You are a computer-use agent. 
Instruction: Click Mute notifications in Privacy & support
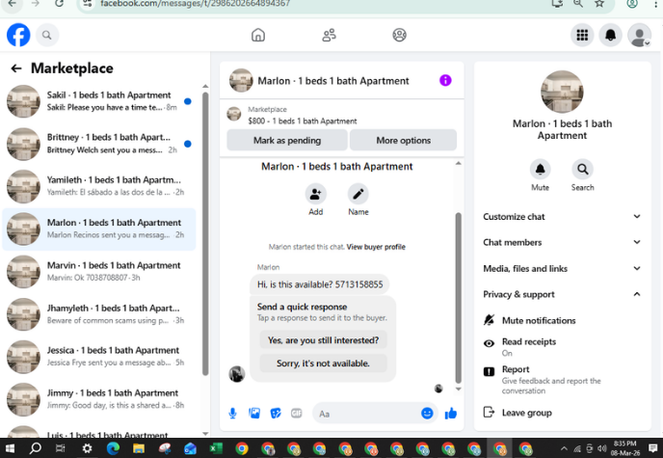562,320
